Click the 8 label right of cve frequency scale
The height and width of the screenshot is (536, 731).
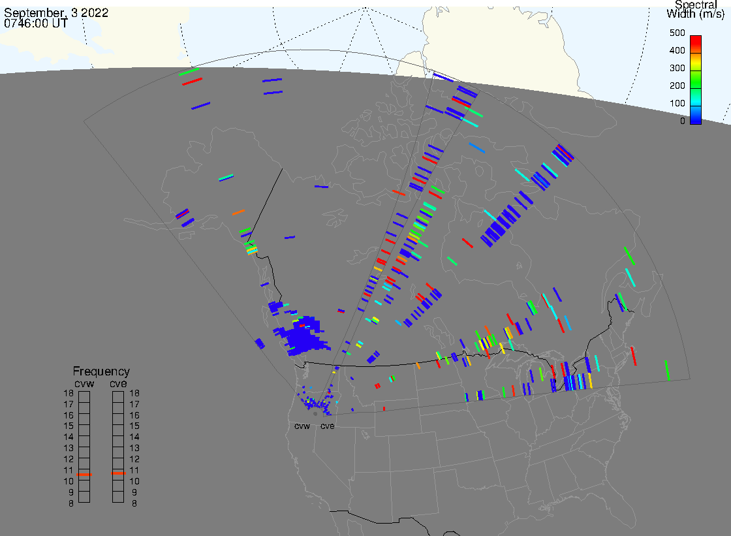tap(134, 504)
